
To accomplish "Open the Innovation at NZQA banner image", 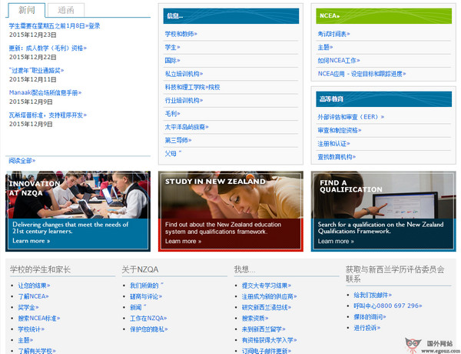I will pyautogui.click(x=78, y=195).
